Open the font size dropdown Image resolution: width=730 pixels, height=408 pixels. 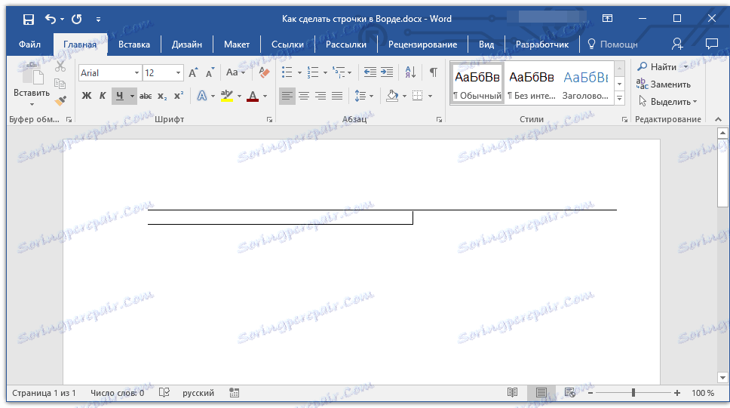(178, 72)
